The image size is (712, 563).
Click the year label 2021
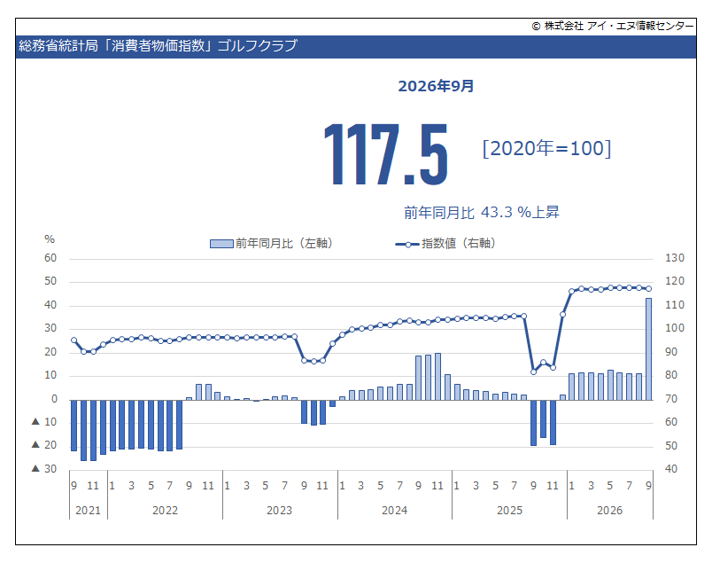pos(88,511)
